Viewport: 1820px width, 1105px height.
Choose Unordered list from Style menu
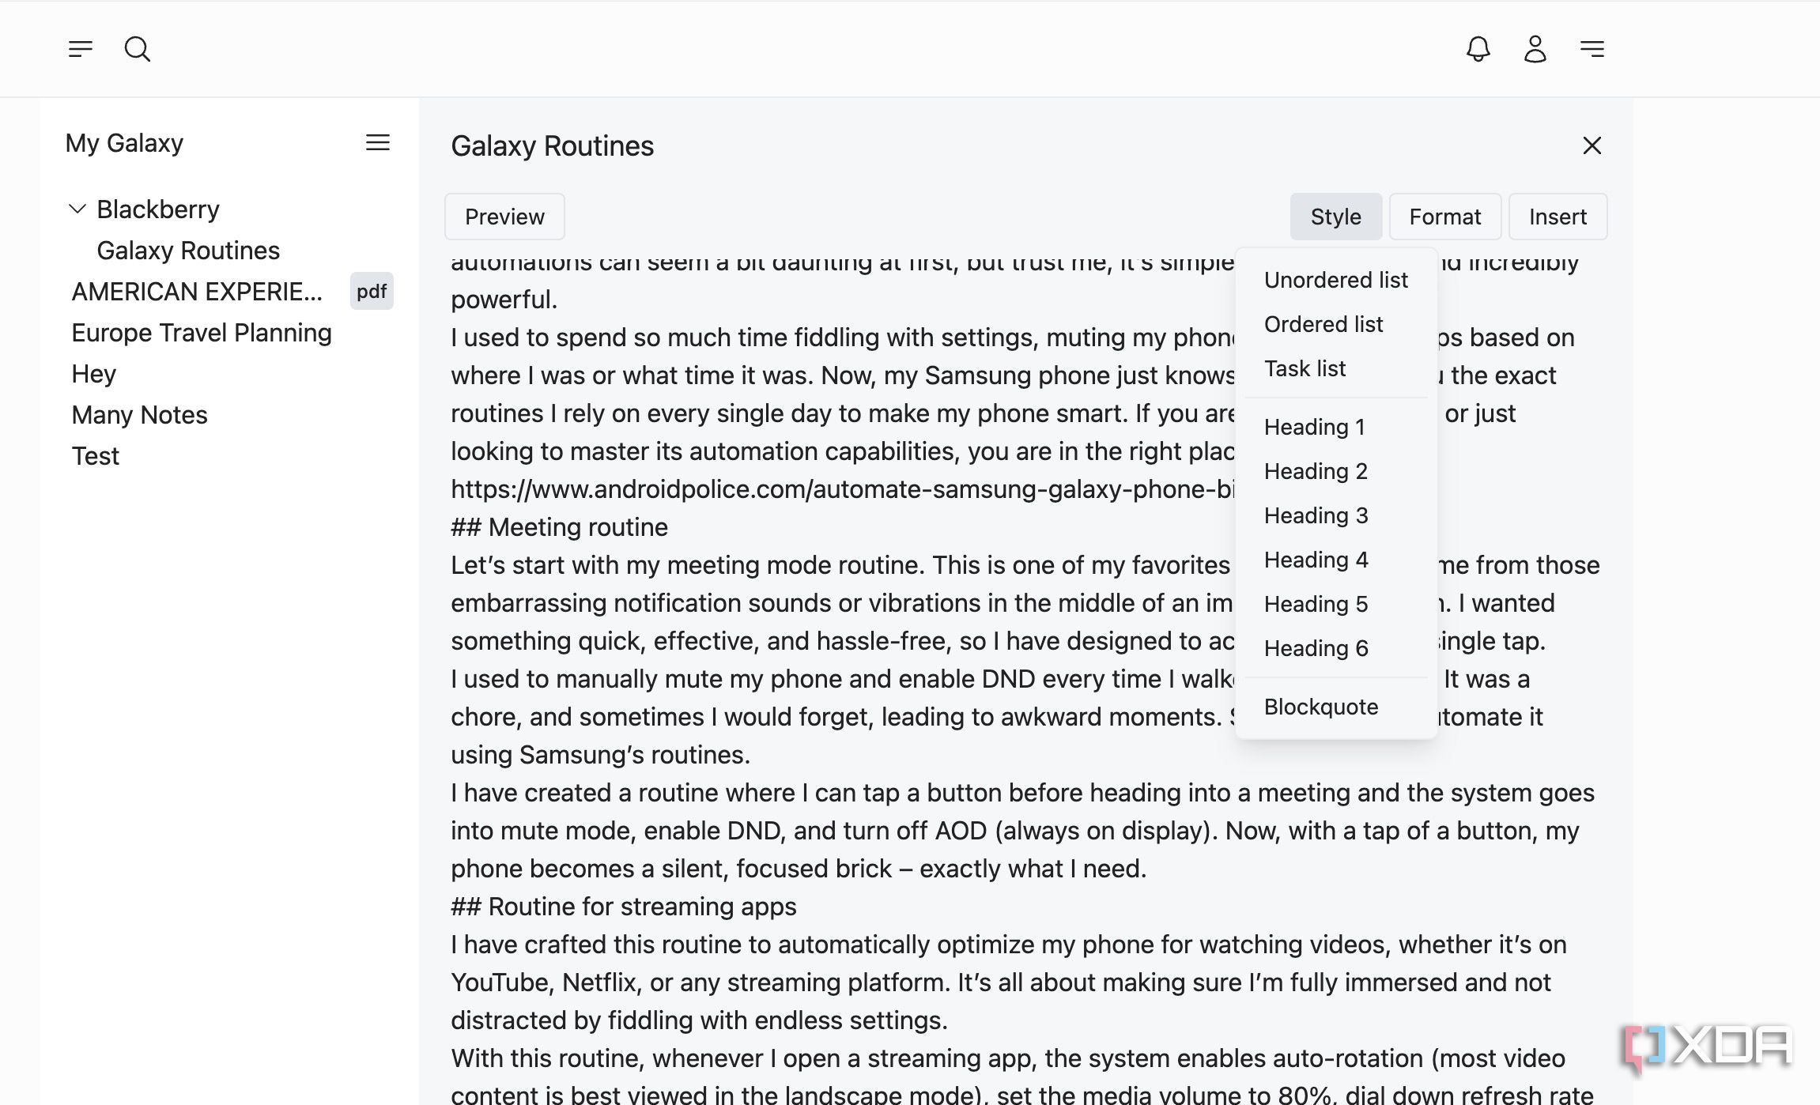1336,280
